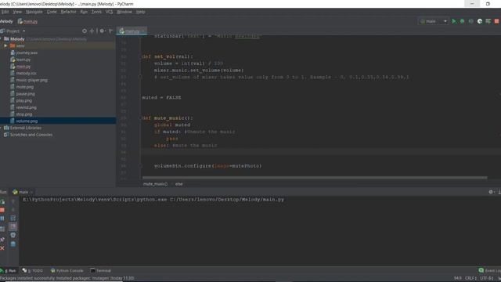
Task: Start debugging with the green bug icon
Action: click(x=463, y=21)
